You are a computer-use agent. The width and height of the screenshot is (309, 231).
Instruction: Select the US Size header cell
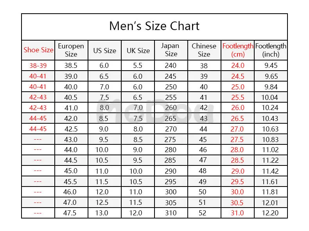pyautogui.click(x=104, y=50)
